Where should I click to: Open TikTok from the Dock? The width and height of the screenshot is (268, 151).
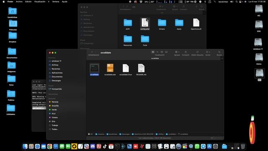[x=105, y=146]
